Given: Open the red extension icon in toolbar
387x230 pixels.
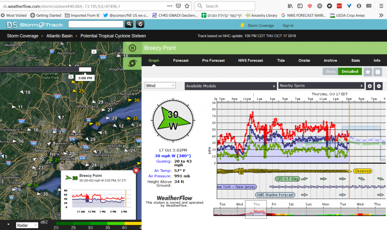Looking at the screenshot, I should pyautogui.click(x=339, y=6).
